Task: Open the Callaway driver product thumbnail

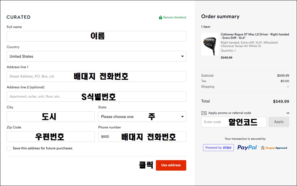Action: pos(210,44)
